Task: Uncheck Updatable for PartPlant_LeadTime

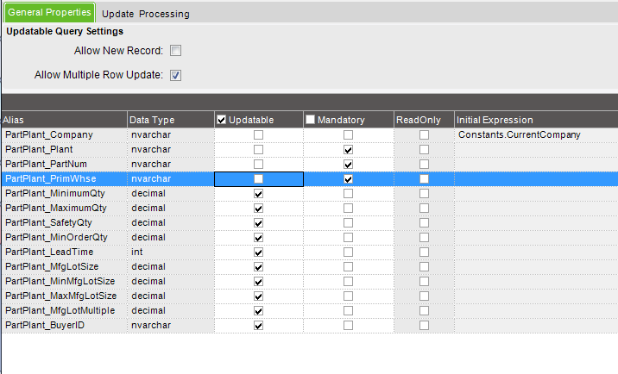Action: [x=258, y=252]
